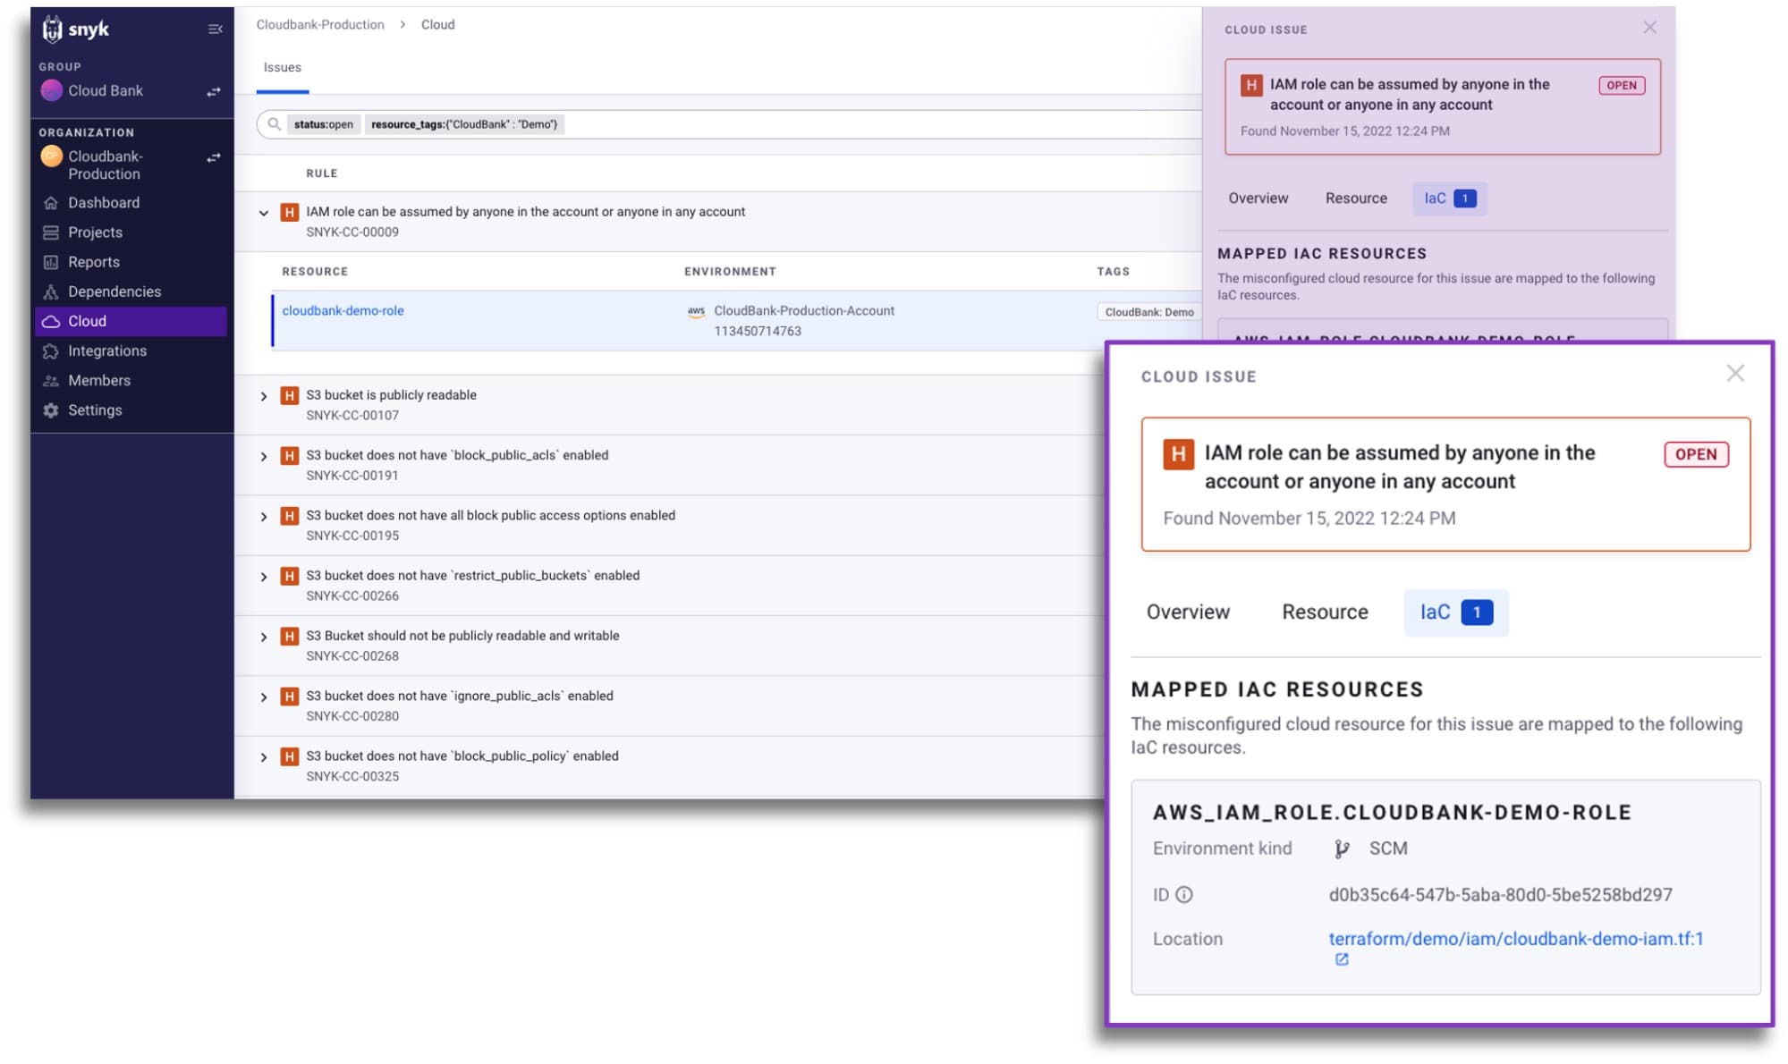
Task: Open Members from the sidebar
Action: coord(99,380)
